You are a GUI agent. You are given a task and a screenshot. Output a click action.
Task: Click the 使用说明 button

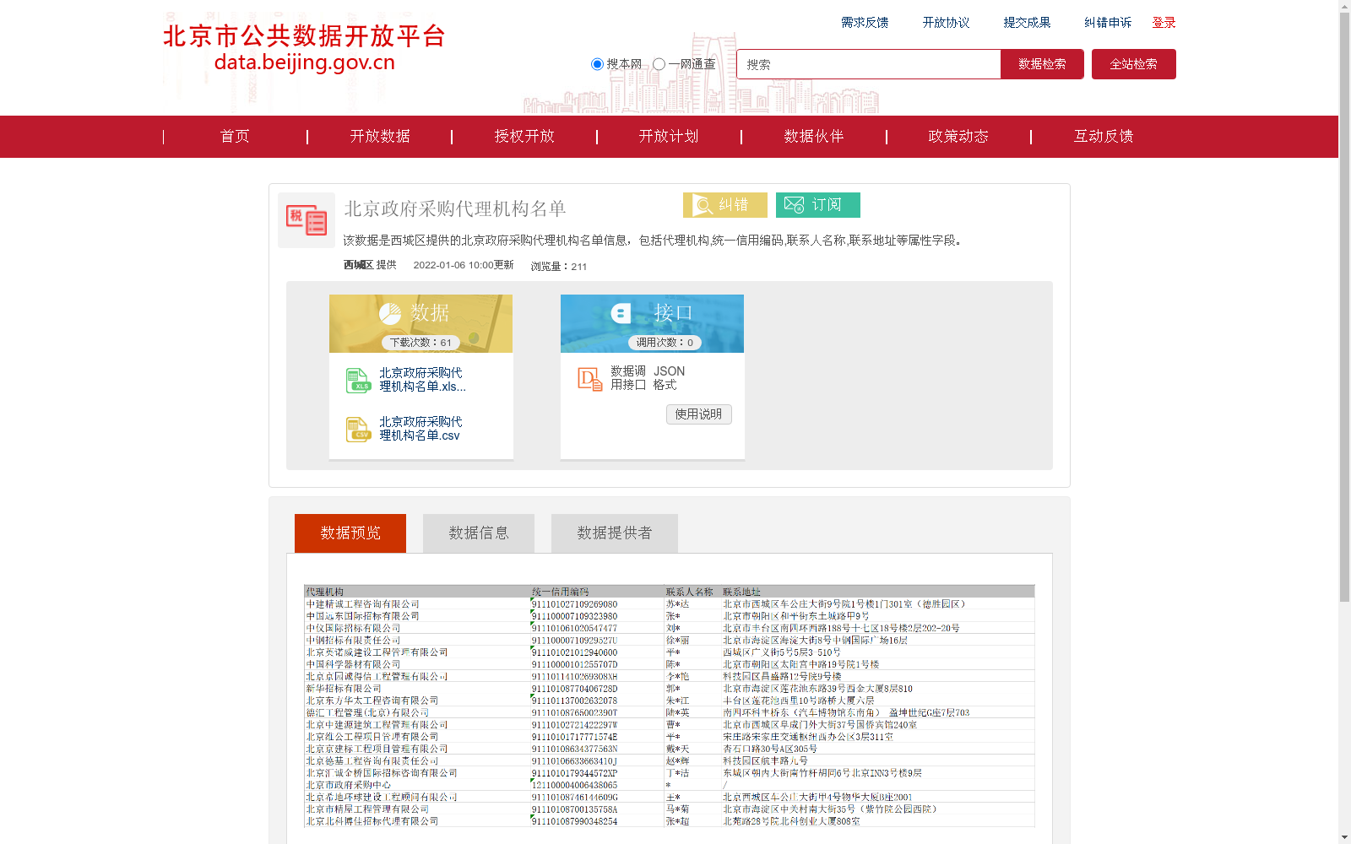tap(698, 414)
